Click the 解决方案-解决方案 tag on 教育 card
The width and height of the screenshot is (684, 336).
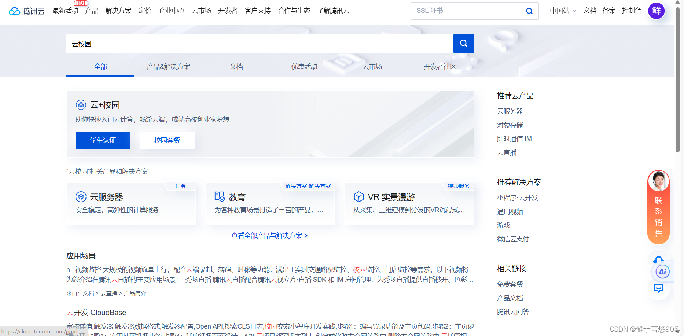(308, 186)
